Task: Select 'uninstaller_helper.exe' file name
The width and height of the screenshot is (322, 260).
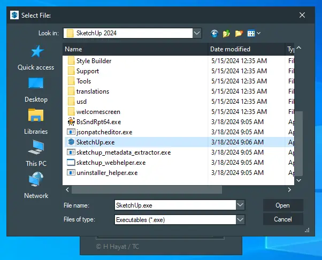Action: click(107, 173)
